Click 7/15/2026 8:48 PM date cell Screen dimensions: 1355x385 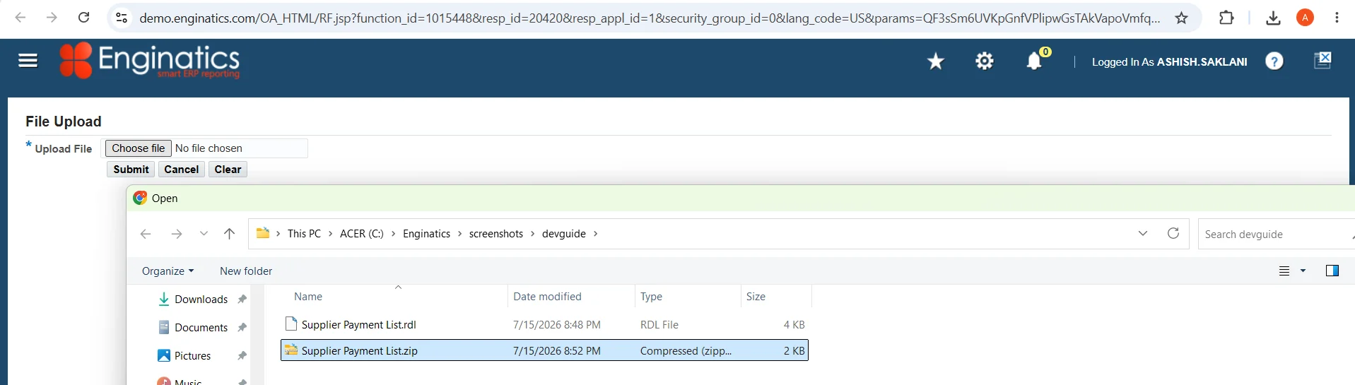pyautogui.click(x=557, y=325)
